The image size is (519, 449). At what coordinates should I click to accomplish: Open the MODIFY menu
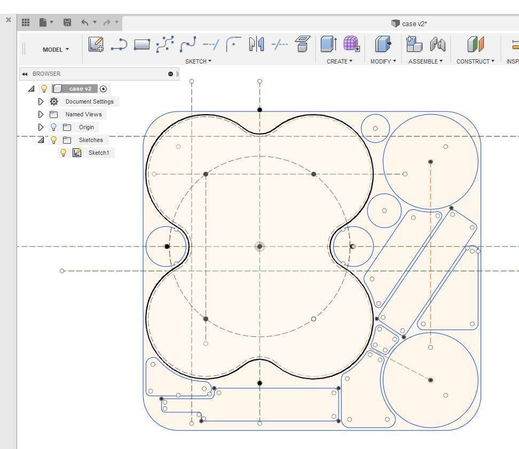tap(383, 61)
